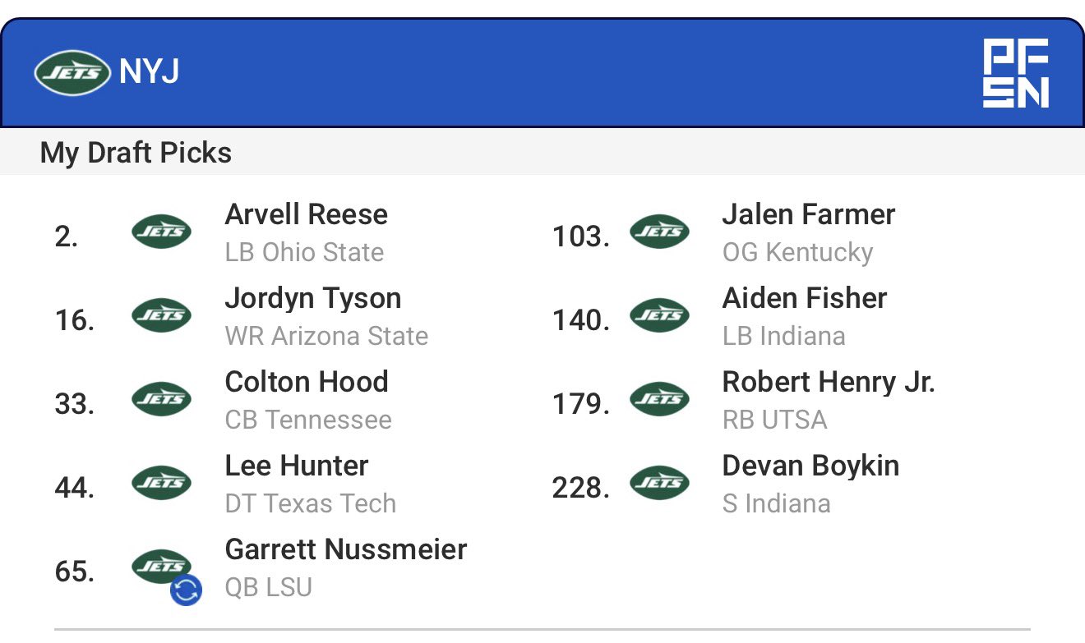1085x643 pixels.
Task: Click pick number 44 for Lee Hunter
Action: click(74, 488)
